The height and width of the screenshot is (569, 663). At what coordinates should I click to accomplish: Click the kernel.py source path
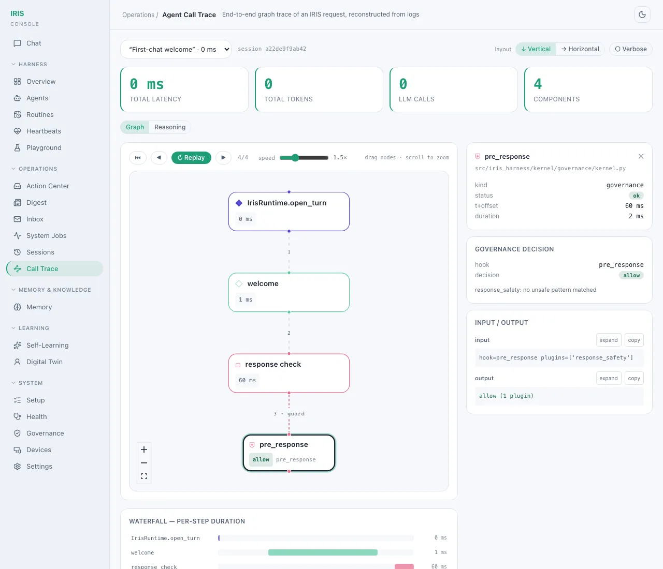coord(550,169)
